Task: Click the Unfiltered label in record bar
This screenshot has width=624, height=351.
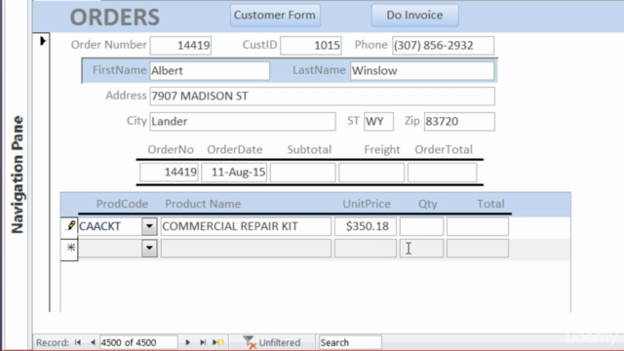Action: pyautogui.click(x=280, y=342)
